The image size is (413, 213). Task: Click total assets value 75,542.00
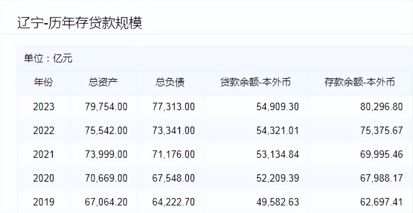106,131
